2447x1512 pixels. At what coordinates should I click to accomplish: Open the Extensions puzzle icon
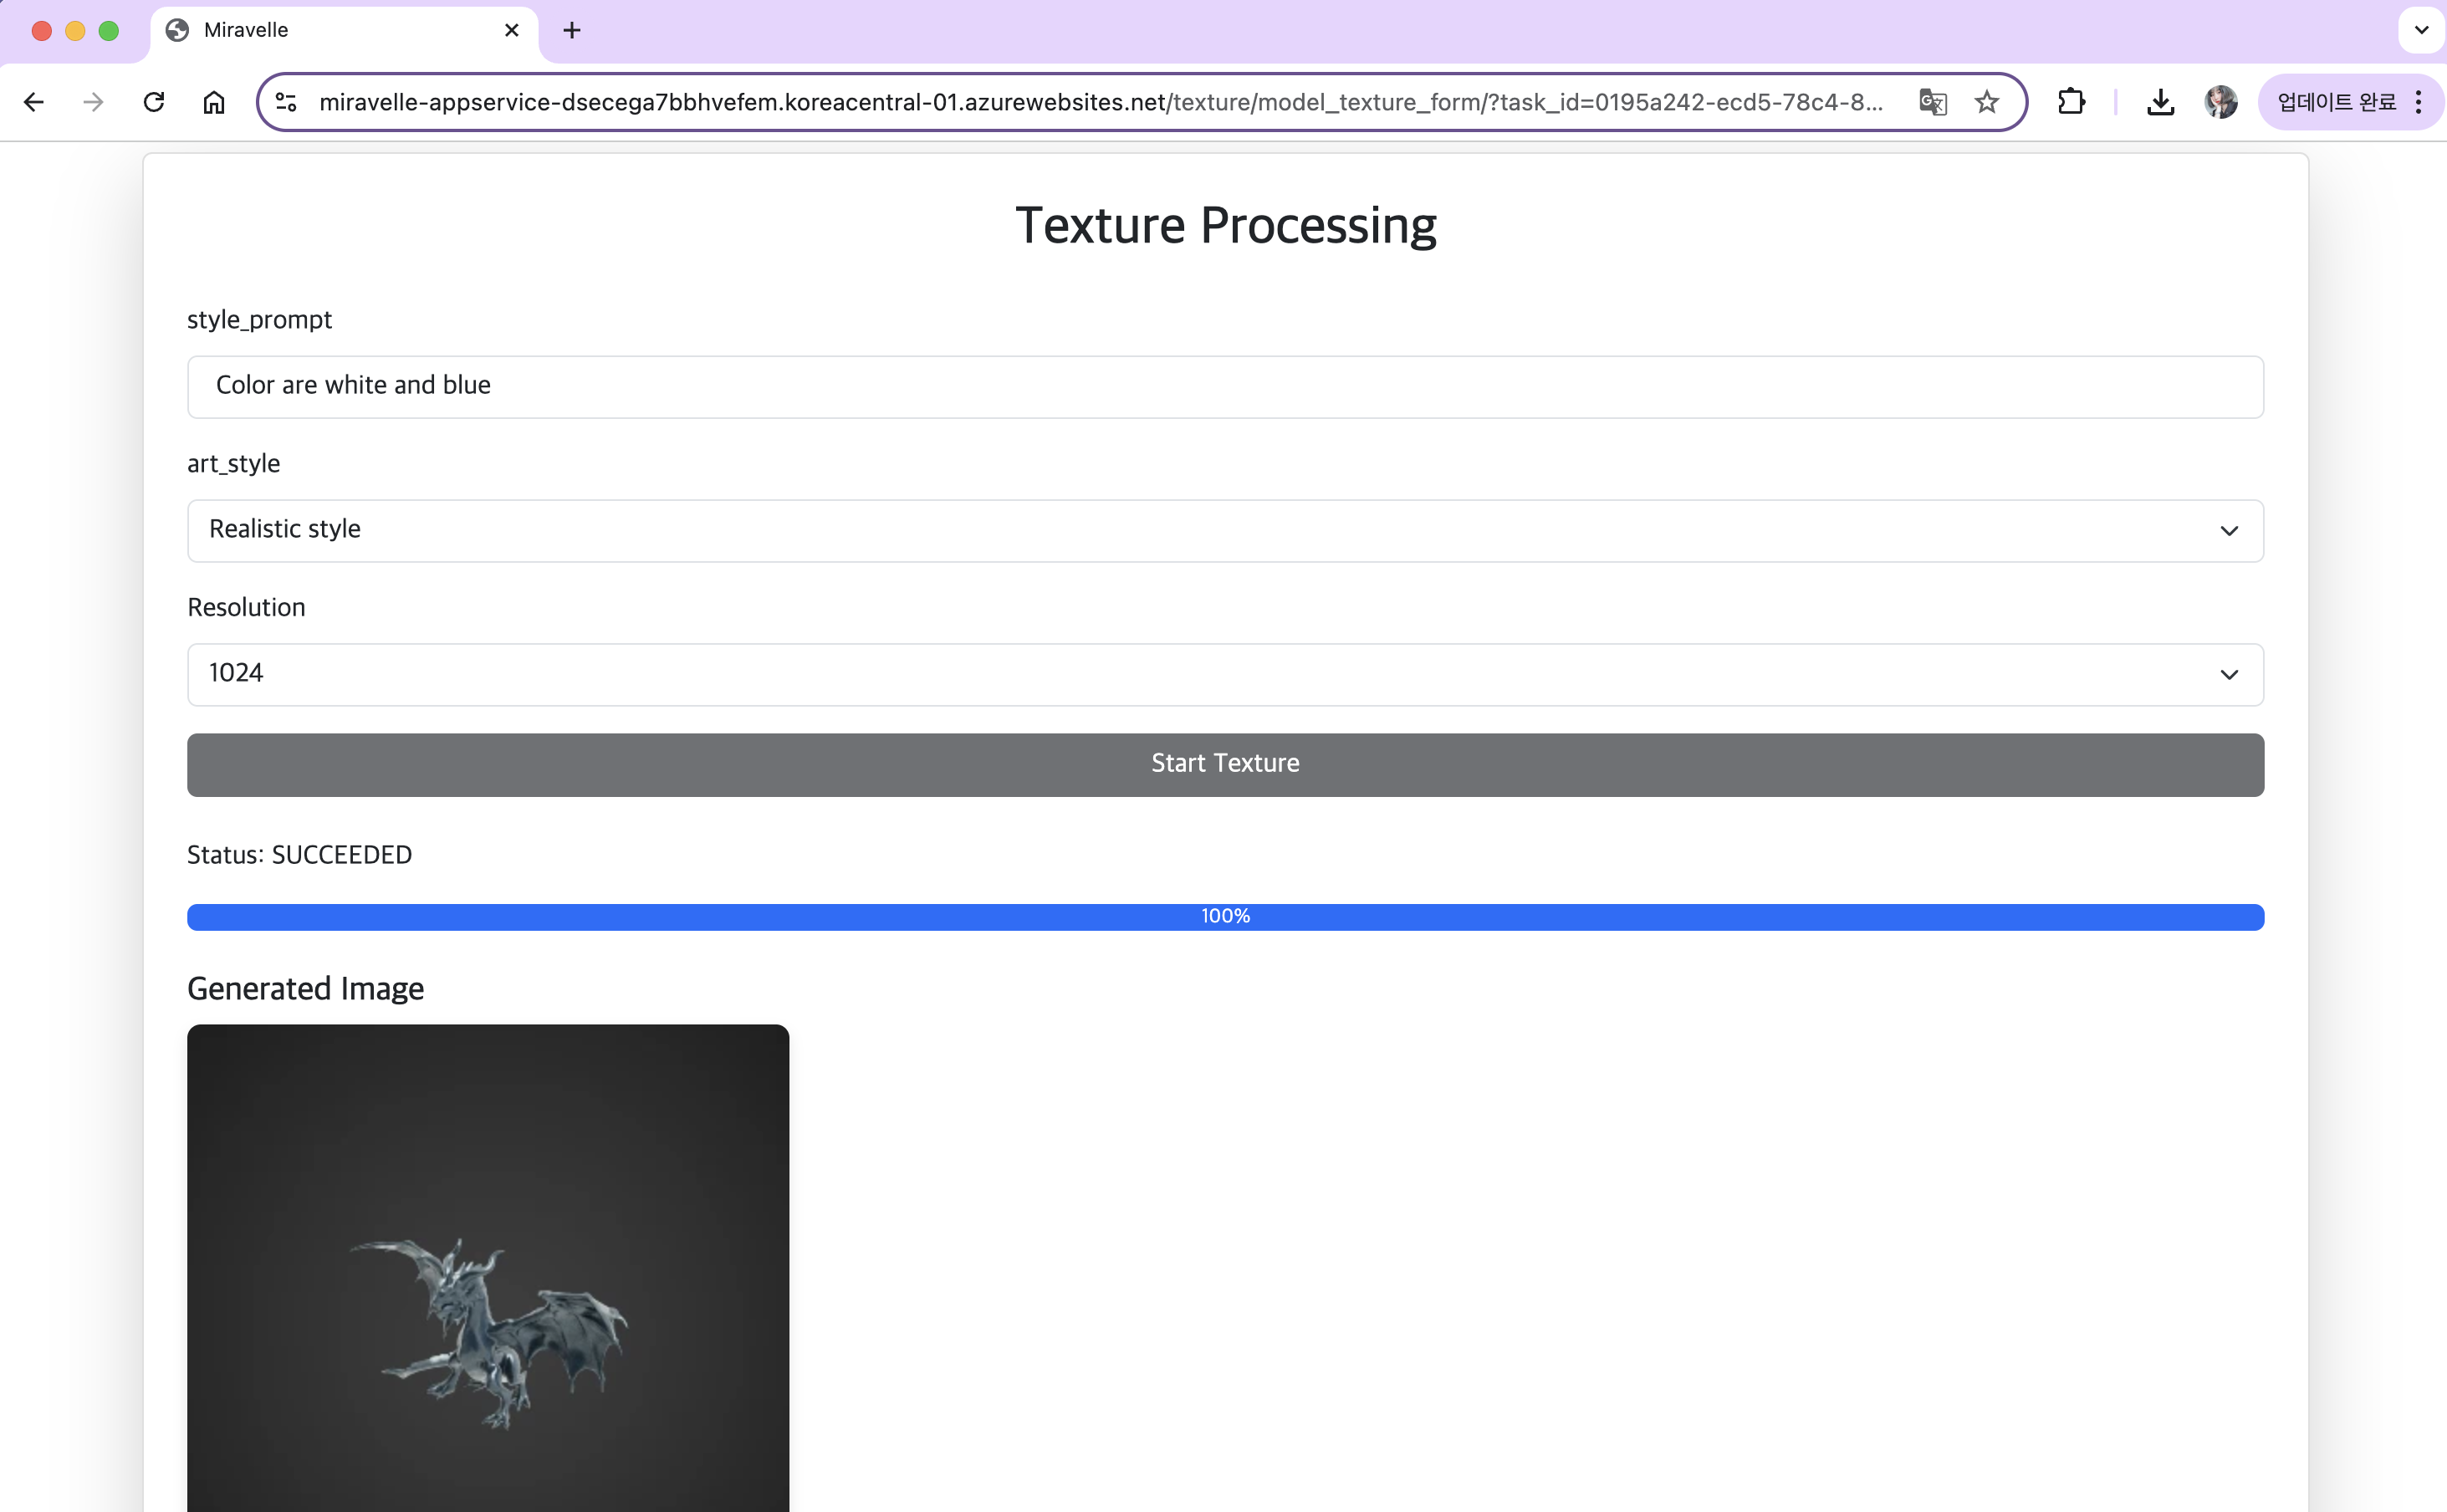pyautogui.click(x=2071, y=102)
